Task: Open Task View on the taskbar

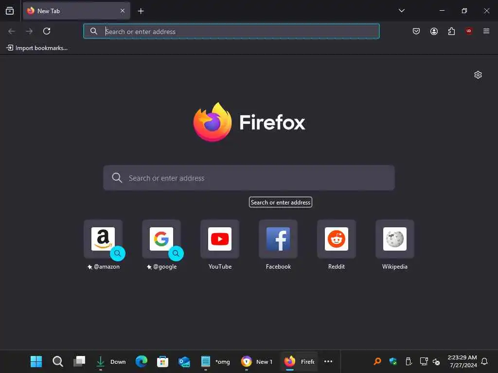Action: click(79, 361)
